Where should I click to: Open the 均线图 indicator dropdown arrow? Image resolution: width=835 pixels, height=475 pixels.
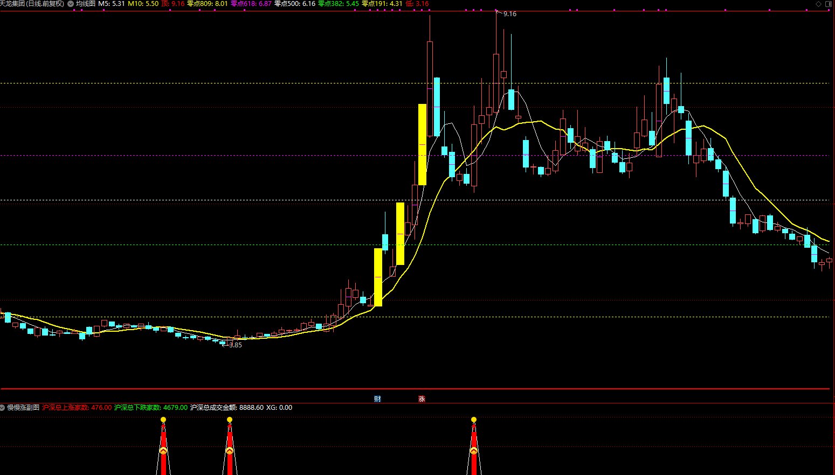(71, 4)
